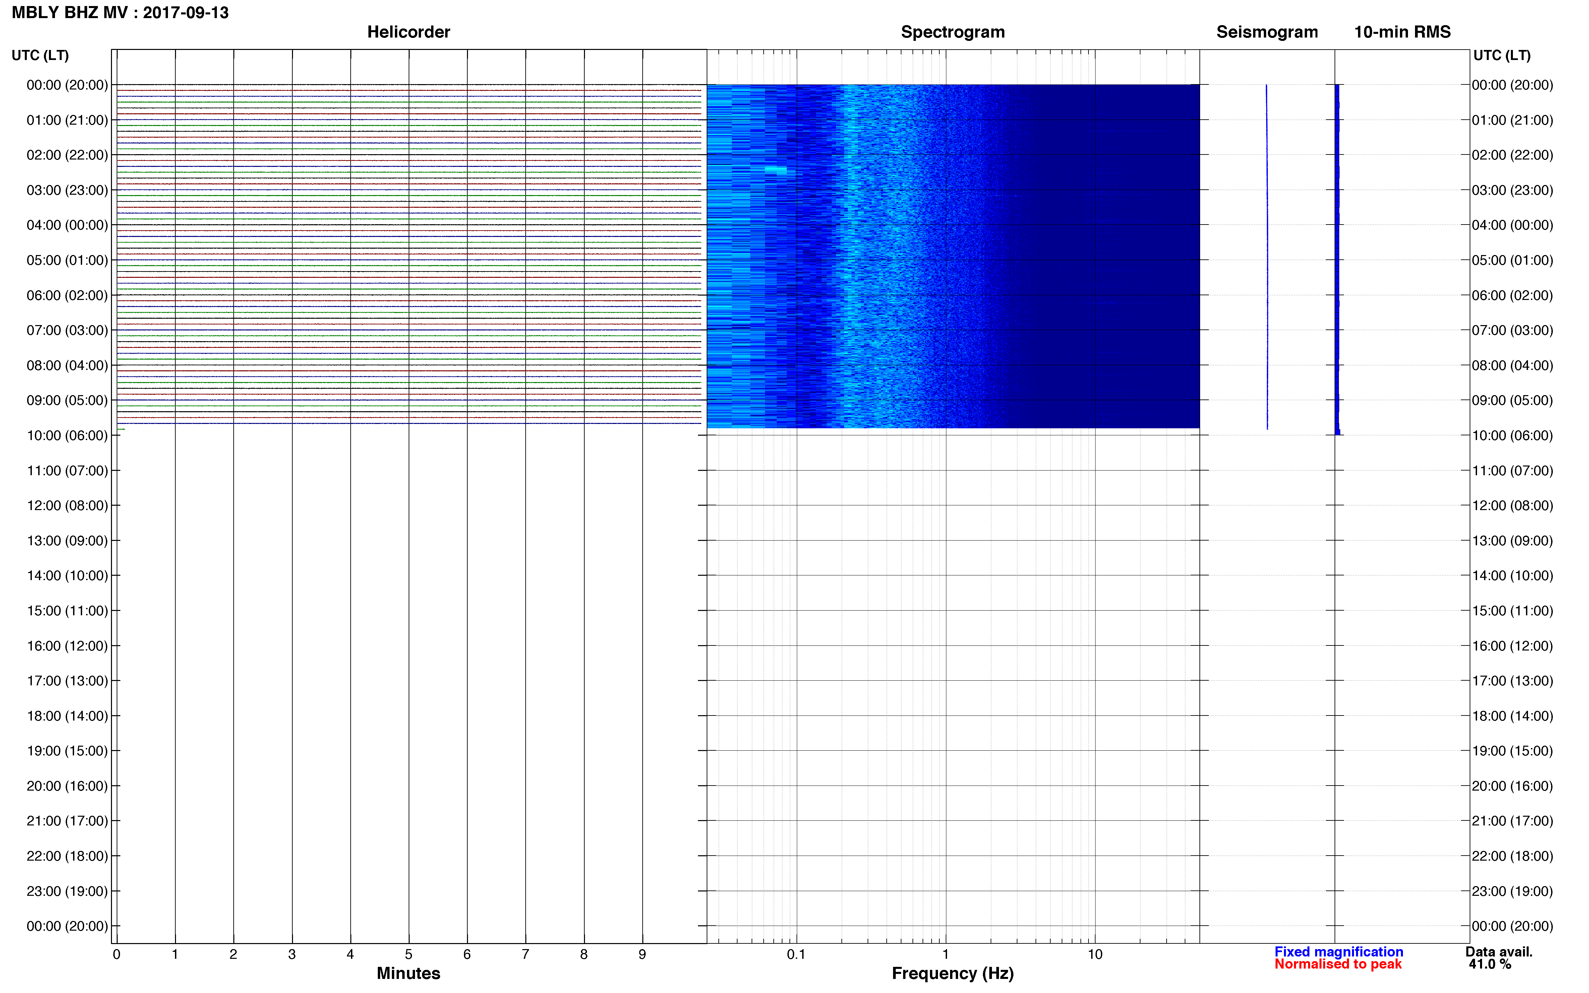This screenshot has height=993, width=1589.
Task: Click "11:00 (07:00)" on the right time axis
Action: (x=1512, y=471)
